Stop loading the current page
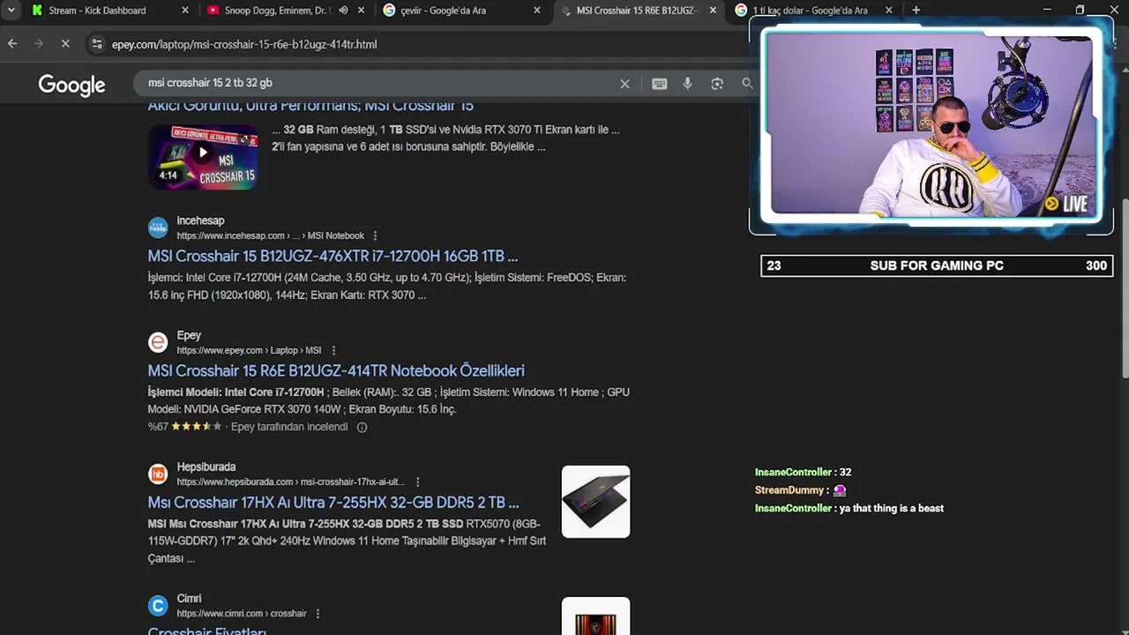The height and width of the screenshot is (635, 1129). (x=66, y=43)
